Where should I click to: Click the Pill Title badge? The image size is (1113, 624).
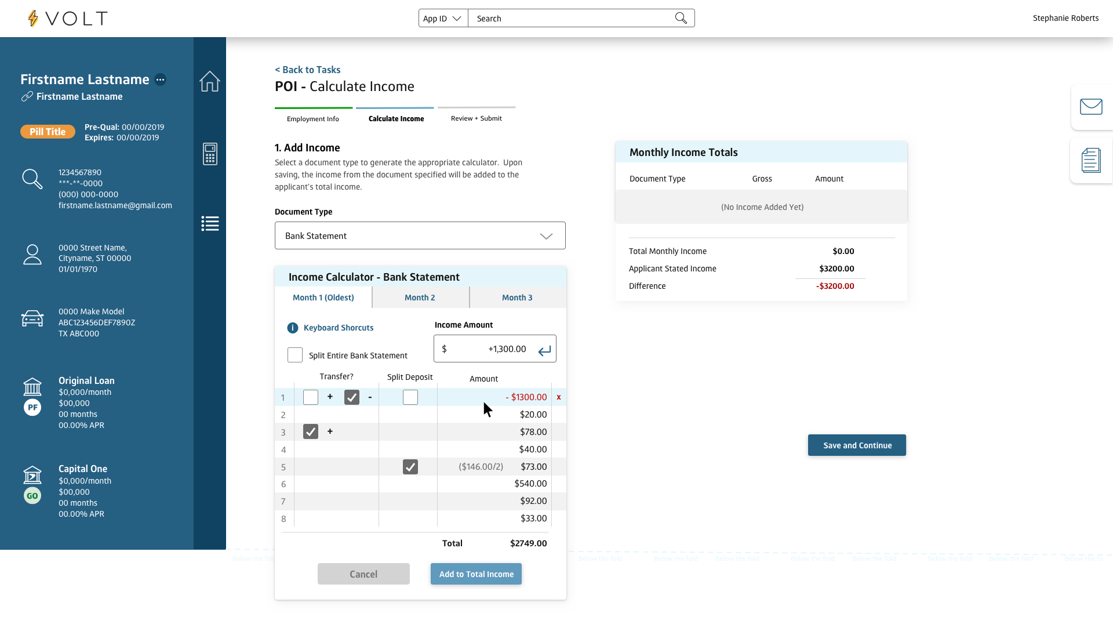click(48, 132)
